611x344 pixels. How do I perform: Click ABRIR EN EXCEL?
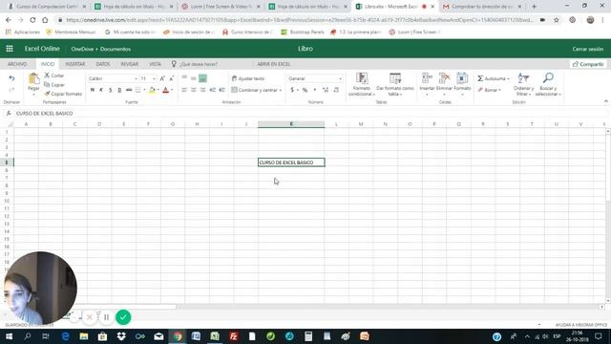[x=274, y=64]
